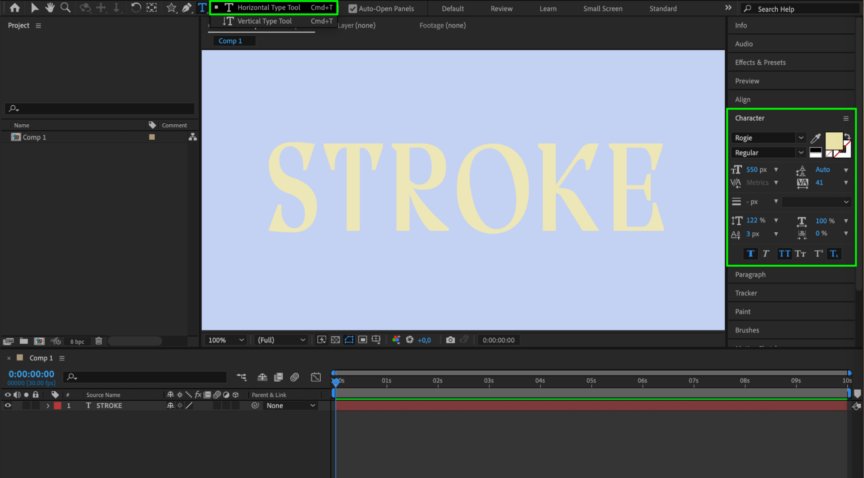The height and width of the screenshot is (478, 864).
Task: Toggle transparency grid in viewer
Action: pos(335,340)
